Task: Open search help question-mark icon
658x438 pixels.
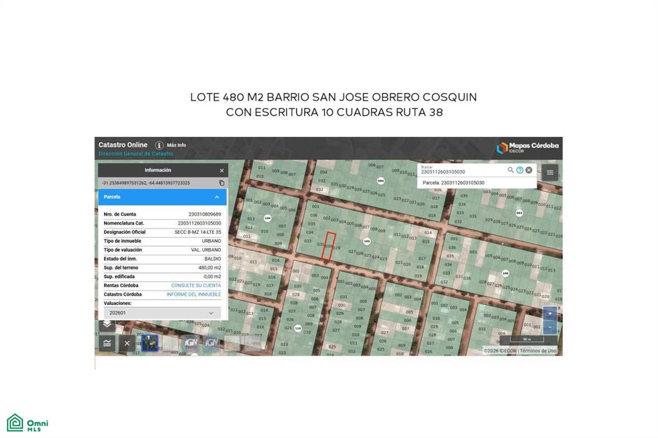Action: click(520, 170)
